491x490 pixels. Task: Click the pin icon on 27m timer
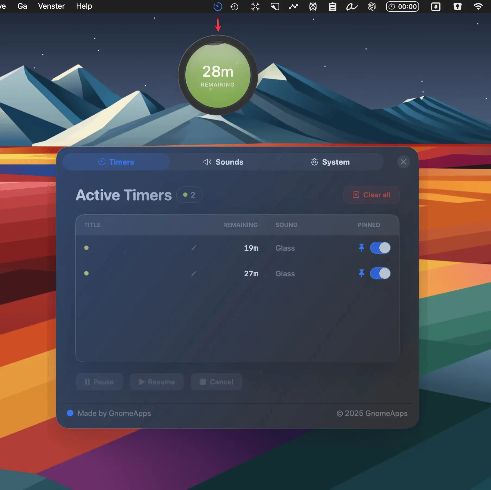point(361,273)
